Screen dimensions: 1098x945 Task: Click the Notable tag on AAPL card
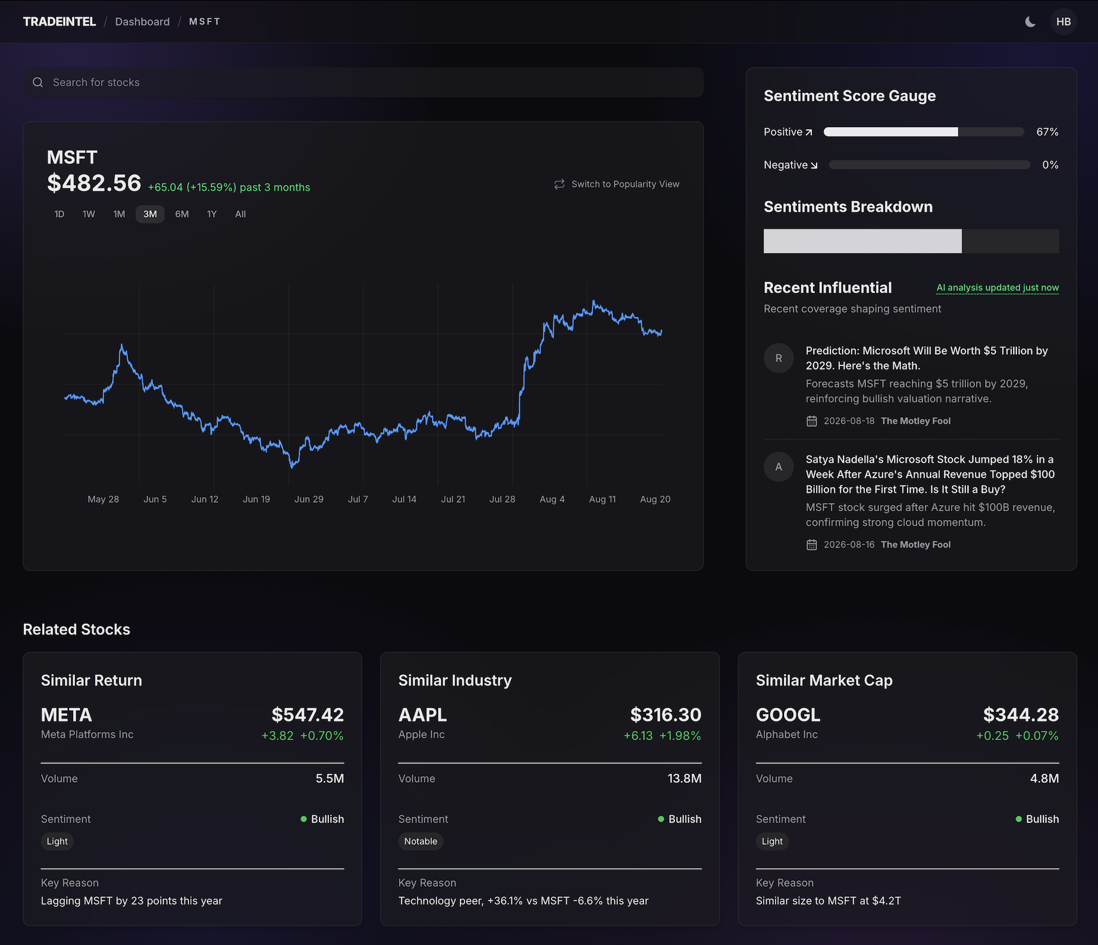click(x=421, y=842)
